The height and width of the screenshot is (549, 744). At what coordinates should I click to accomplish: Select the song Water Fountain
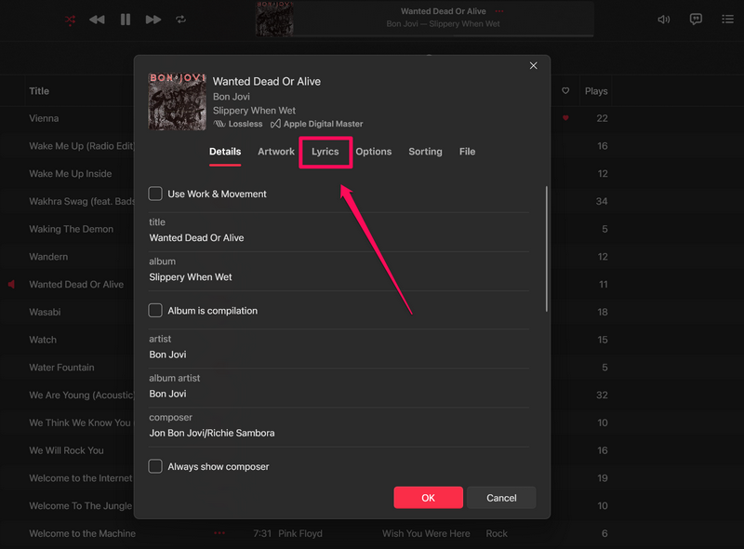(x=61, y=368)
